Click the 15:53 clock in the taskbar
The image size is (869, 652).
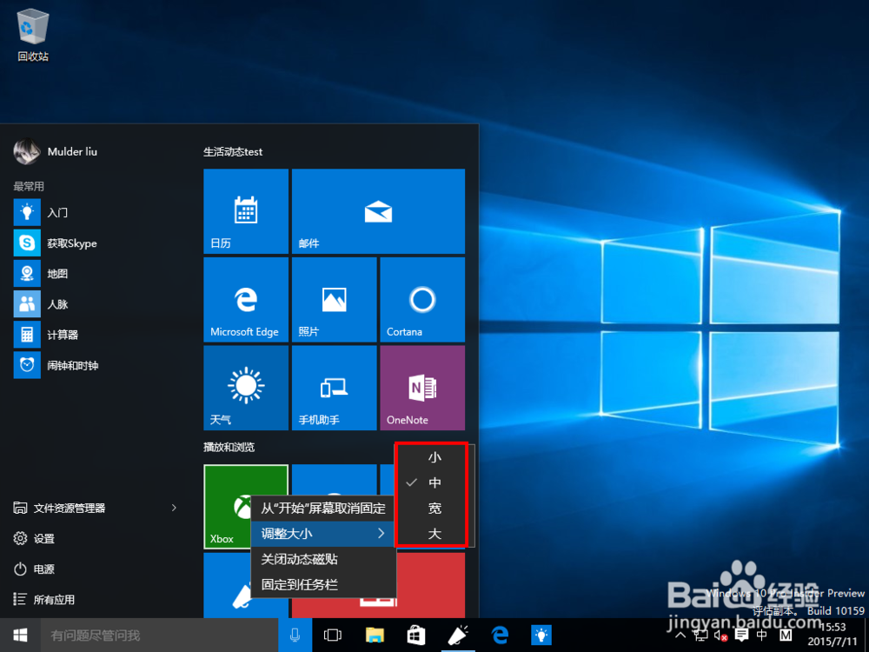click(x=833, y=627)
